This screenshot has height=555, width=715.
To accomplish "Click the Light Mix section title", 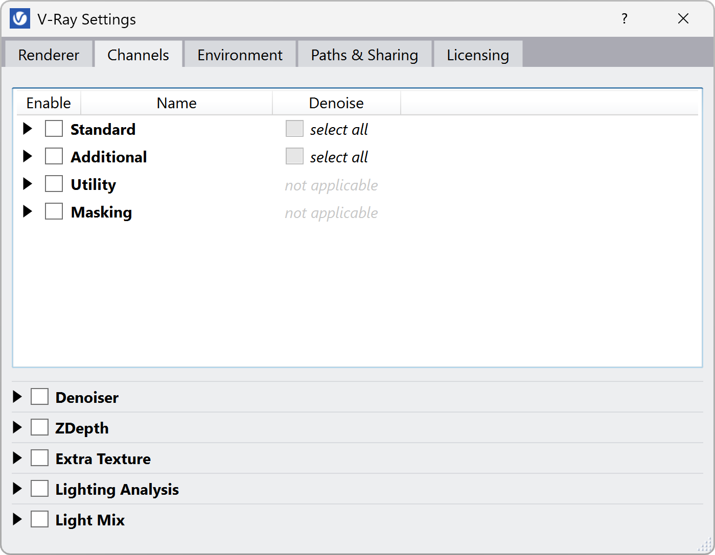I will click(90, 520).
